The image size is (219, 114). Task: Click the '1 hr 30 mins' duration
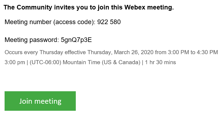[160, 62]
